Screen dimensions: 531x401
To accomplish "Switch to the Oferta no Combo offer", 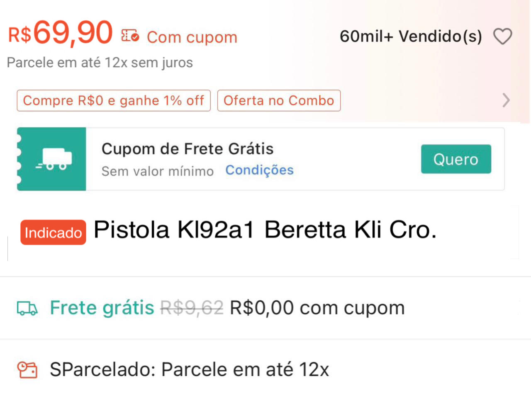I will [278, 100].
